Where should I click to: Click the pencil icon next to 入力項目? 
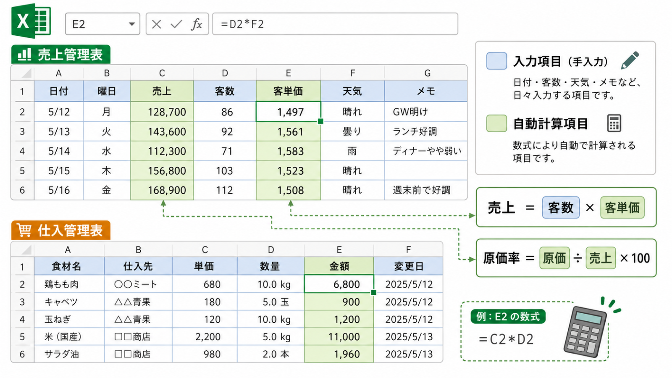(x=630, y=60)
